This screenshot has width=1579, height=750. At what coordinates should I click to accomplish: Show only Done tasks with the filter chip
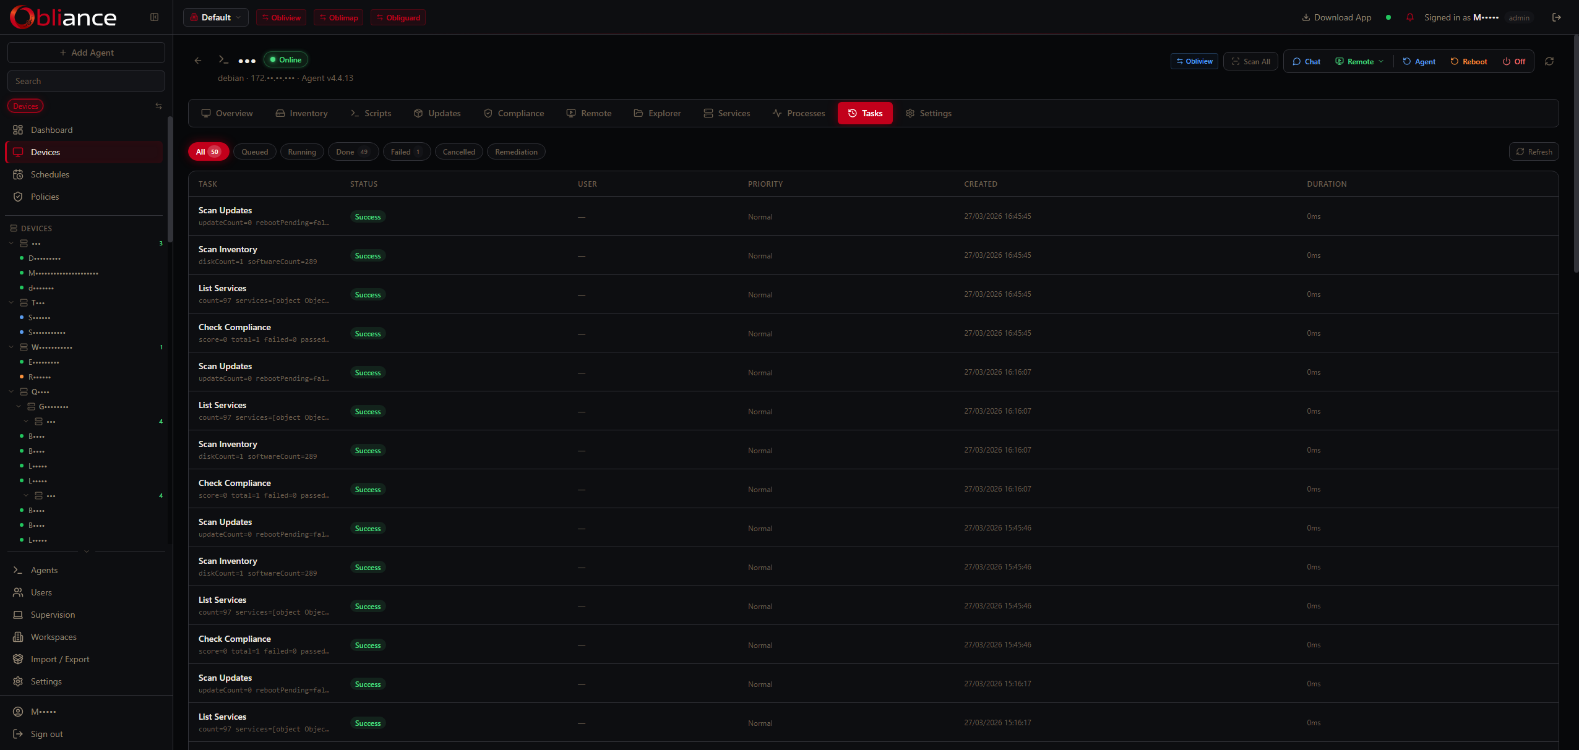[353, 151]
